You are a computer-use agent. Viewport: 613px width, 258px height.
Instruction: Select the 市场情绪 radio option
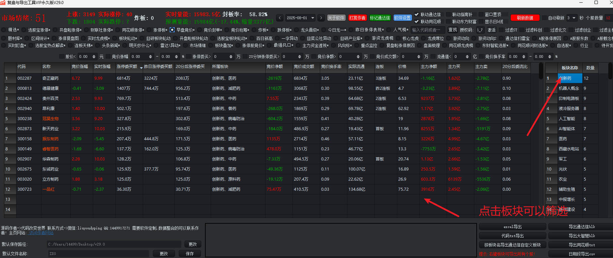tap(185, 45)
